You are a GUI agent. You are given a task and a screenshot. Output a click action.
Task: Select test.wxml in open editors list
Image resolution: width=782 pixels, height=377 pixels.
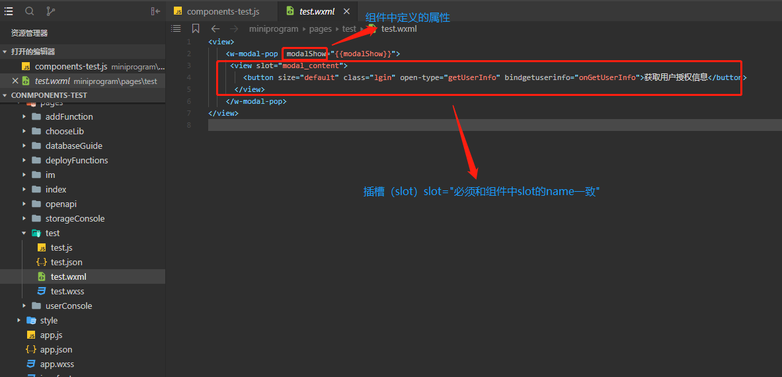pyautogui.click(x=82, y=81)
